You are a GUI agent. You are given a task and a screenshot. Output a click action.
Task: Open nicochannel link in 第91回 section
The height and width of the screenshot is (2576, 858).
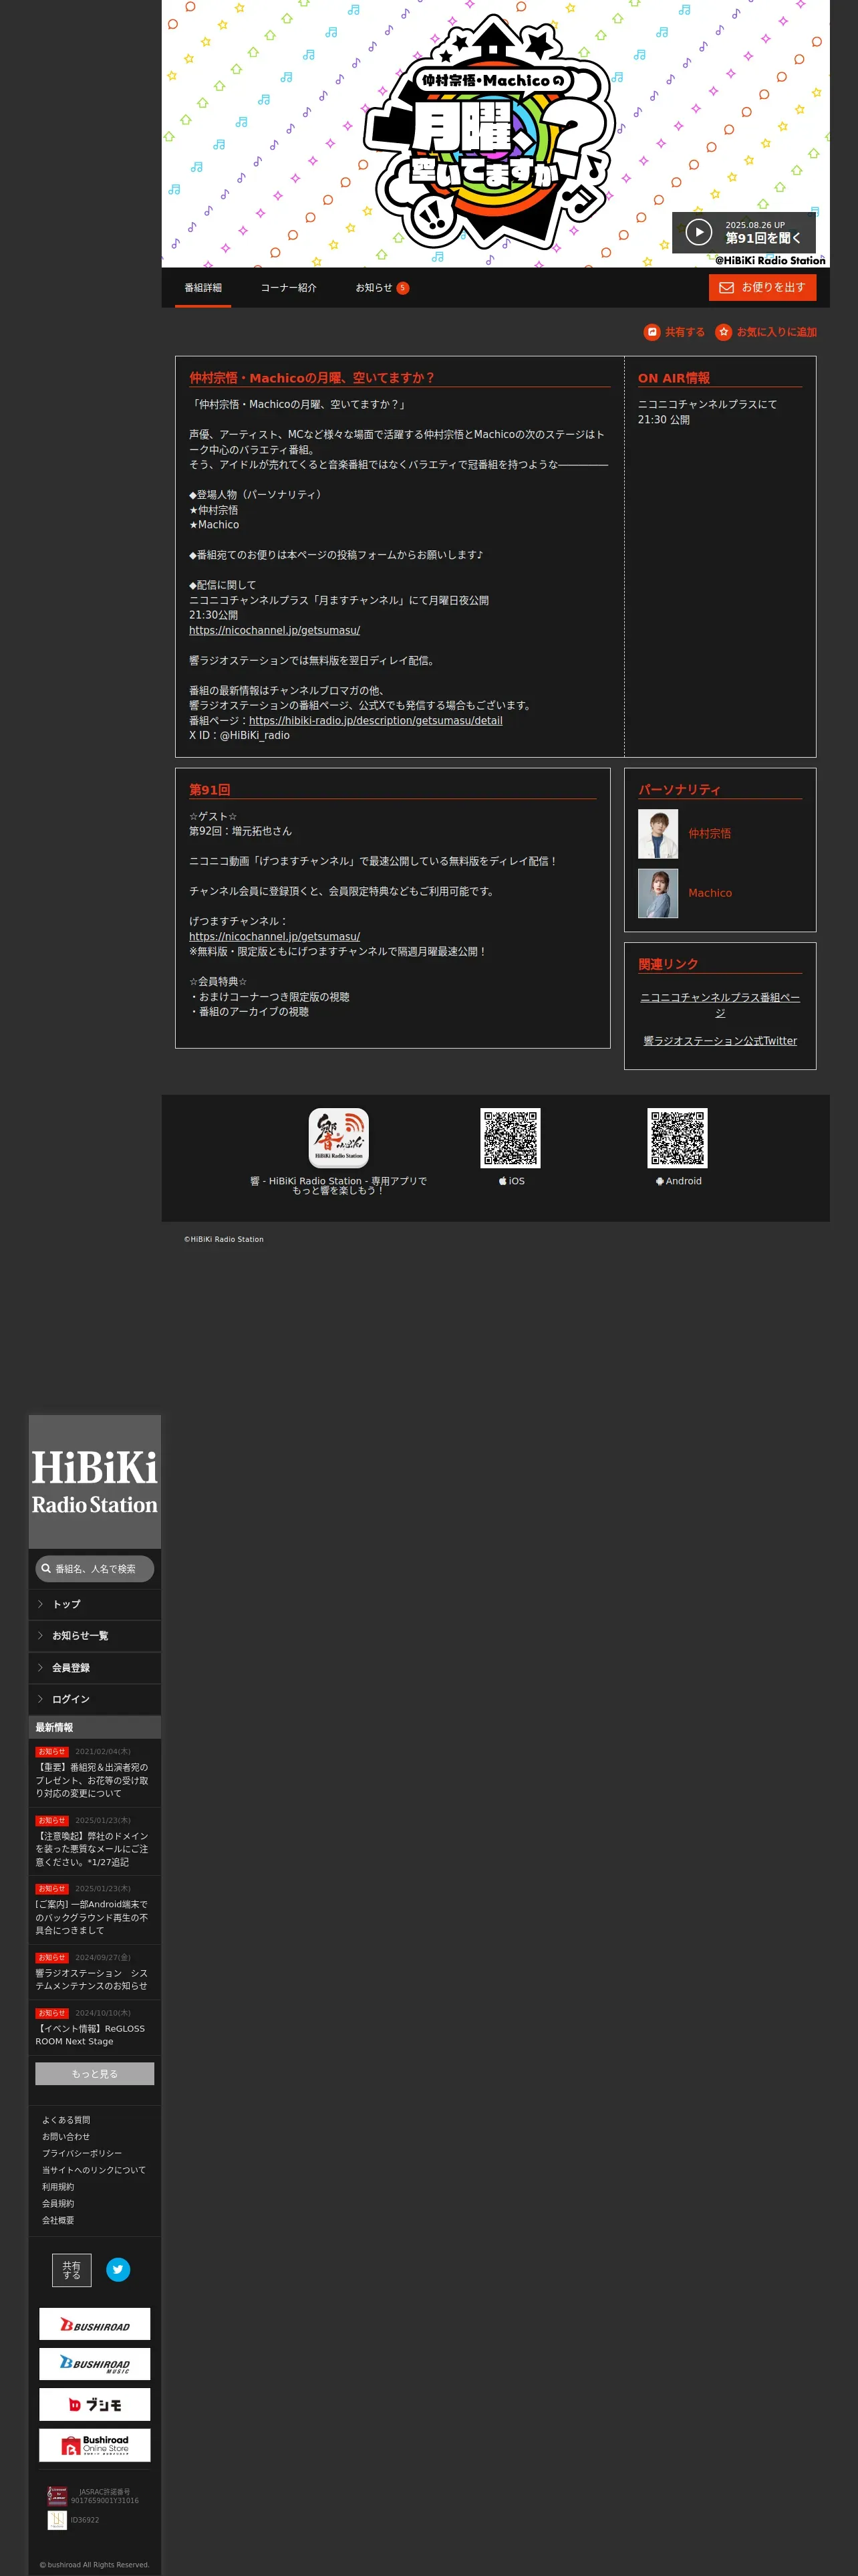[275, 937]
